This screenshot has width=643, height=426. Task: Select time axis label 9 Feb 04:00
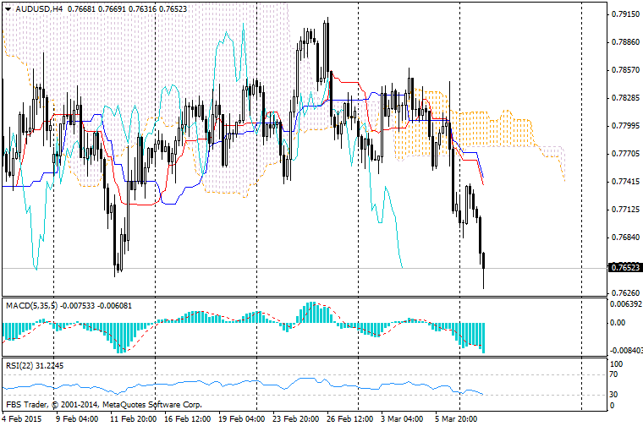coord(77,418)
